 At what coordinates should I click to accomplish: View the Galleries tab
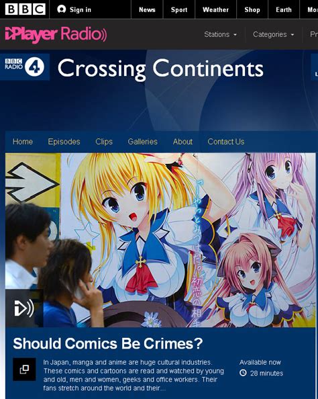[x=143, y=142]
